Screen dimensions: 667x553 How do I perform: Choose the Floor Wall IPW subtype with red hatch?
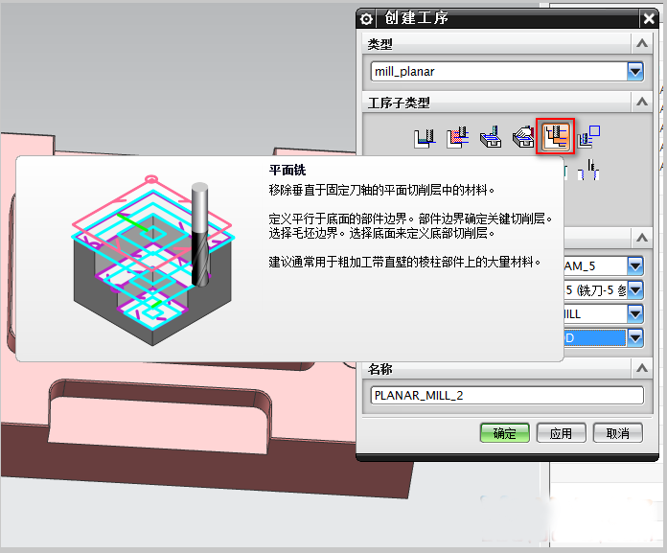(x=456, y=138)
